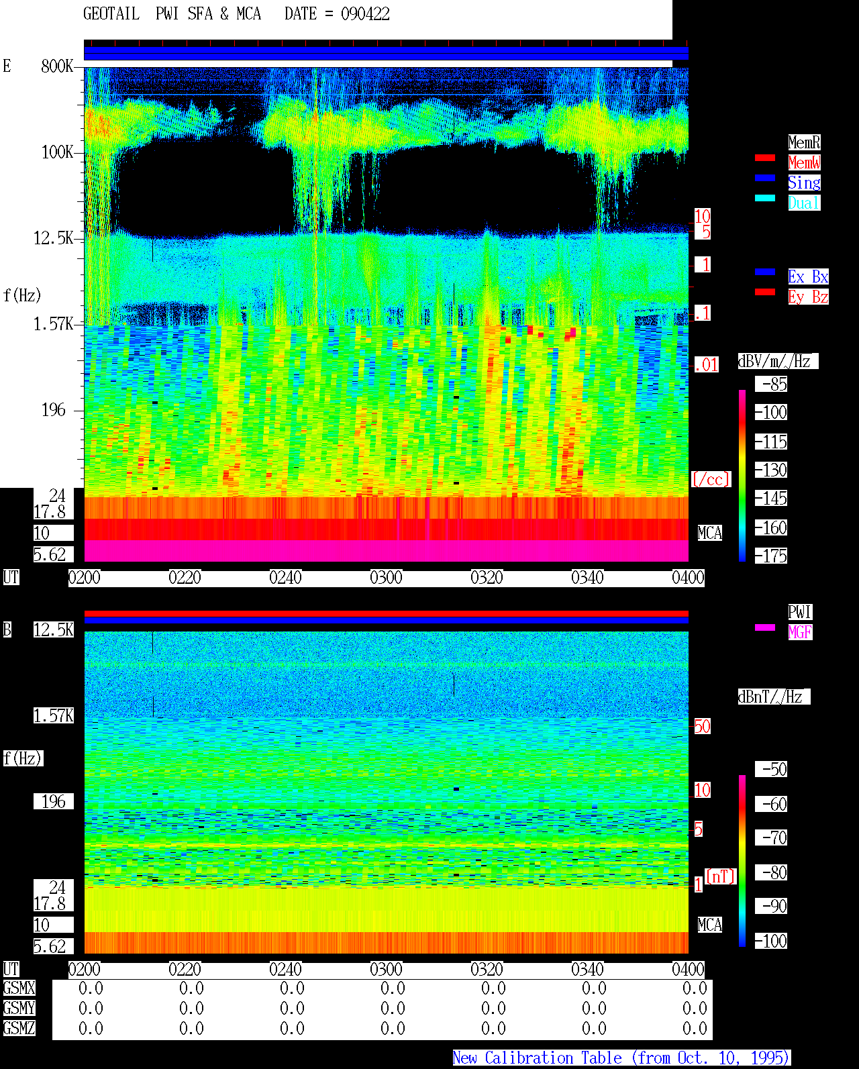Viewport: 859px width, 1069px height.
Task: Click the red Ey Bz legend swatch
Action: tap(765, 292)
